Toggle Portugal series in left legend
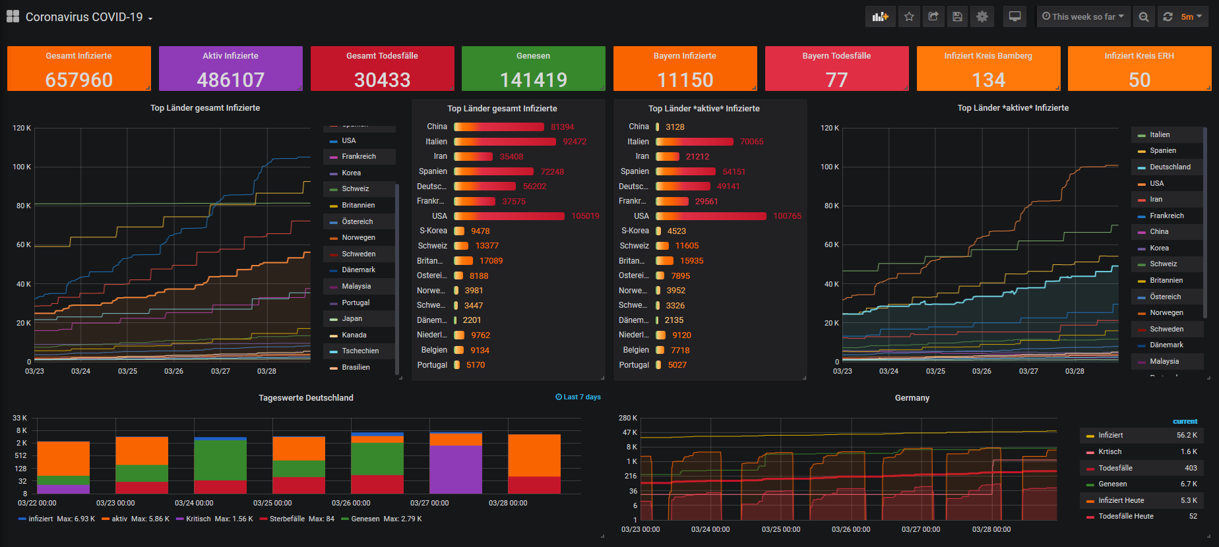Image resolution: width=1219 pixels, height=547 pixels. (x=356, y=302)
